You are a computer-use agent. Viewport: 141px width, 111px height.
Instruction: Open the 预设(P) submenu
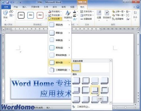point(60,25)
